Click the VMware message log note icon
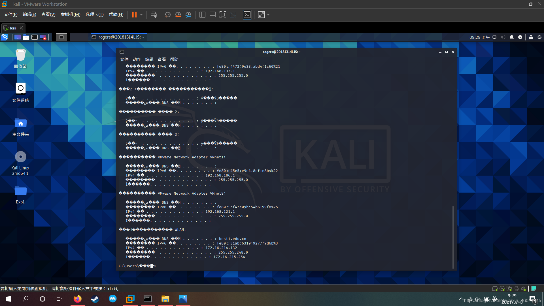Viewport: 544px width, 306px height. tap(534, 288)
